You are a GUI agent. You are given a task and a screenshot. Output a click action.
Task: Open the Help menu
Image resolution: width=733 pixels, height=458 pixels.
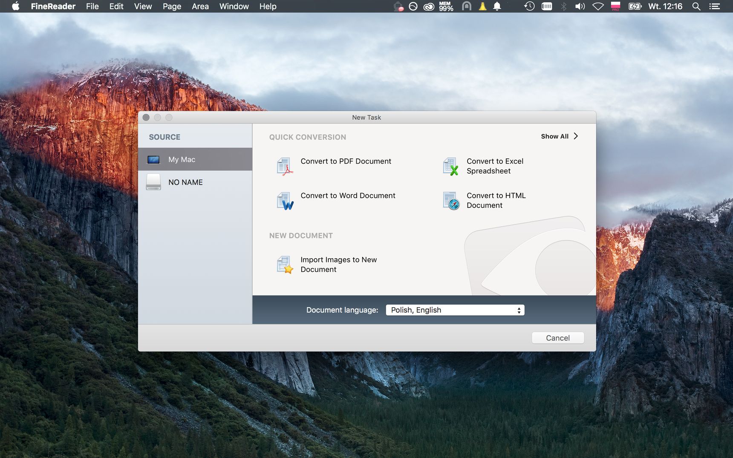point(268,6)
